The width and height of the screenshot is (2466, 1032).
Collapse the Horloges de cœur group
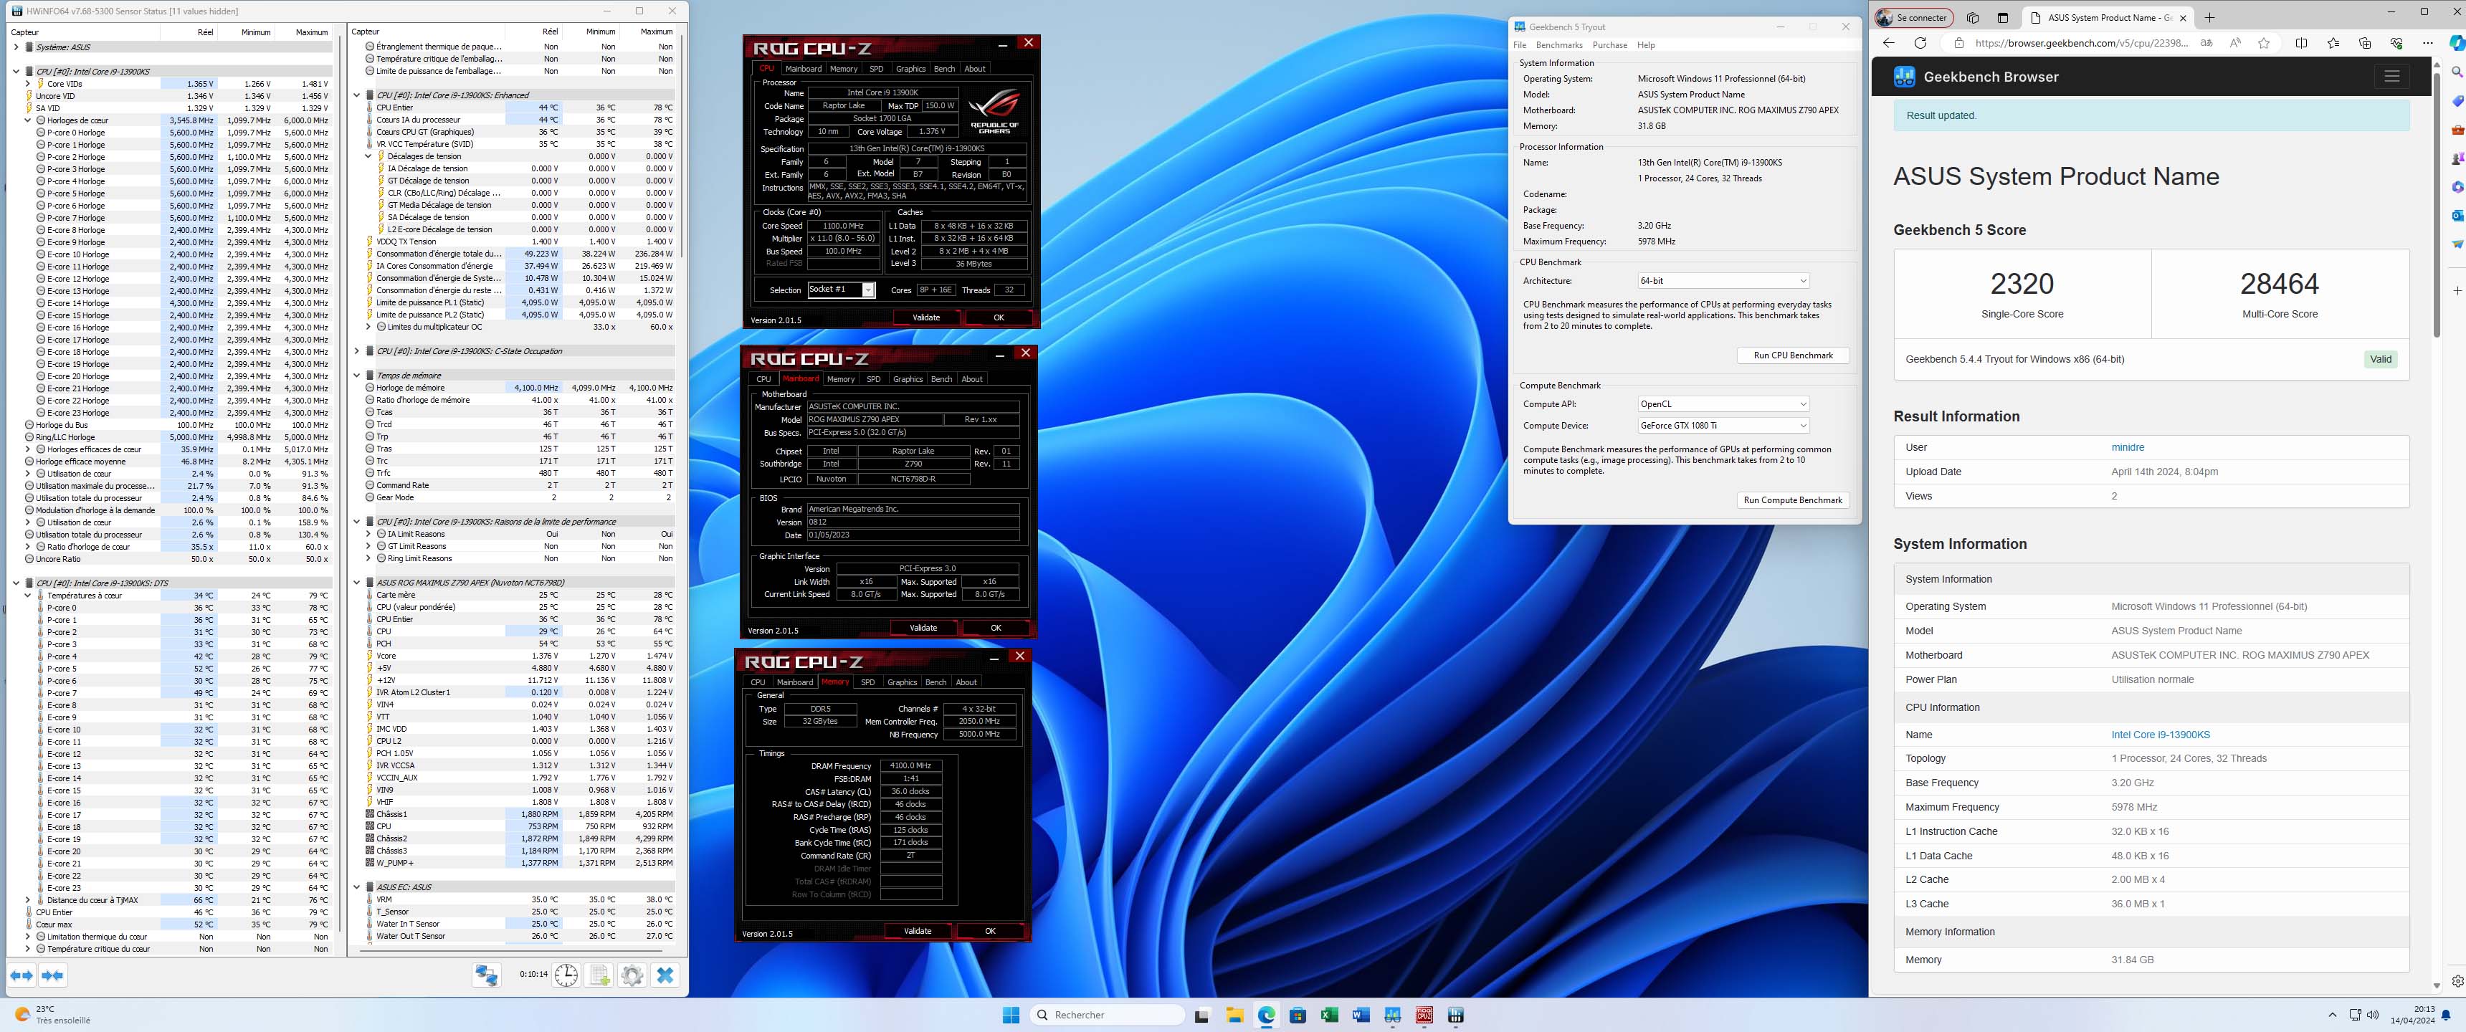pos(28,120)
